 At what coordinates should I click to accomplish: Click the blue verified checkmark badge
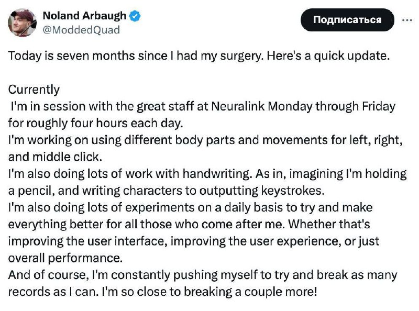135,16
